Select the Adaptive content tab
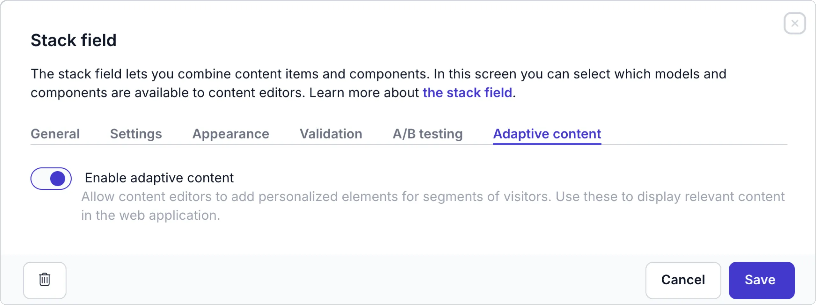816x305 pixels. pyautogui.click(x=547, y=134)
